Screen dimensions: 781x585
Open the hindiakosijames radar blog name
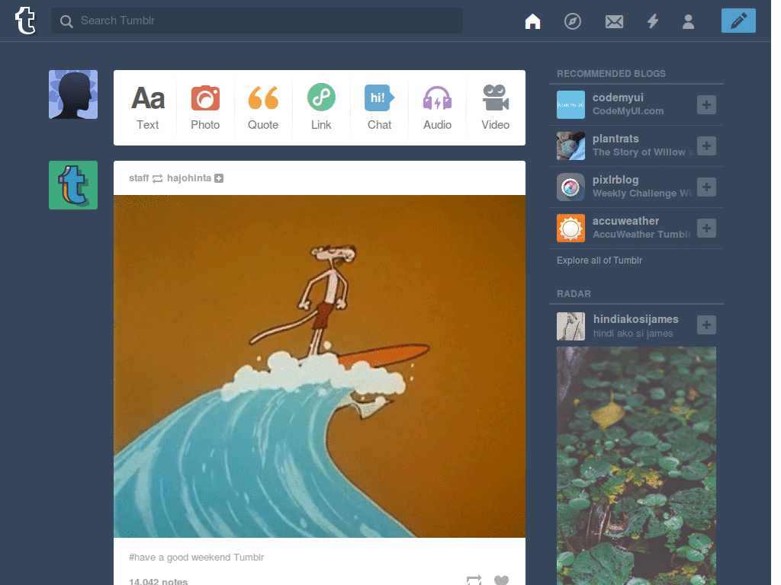[x=635, y=319]
